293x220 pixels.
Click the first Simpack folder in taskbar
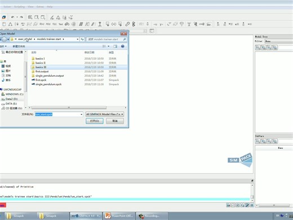click(20, 216)
